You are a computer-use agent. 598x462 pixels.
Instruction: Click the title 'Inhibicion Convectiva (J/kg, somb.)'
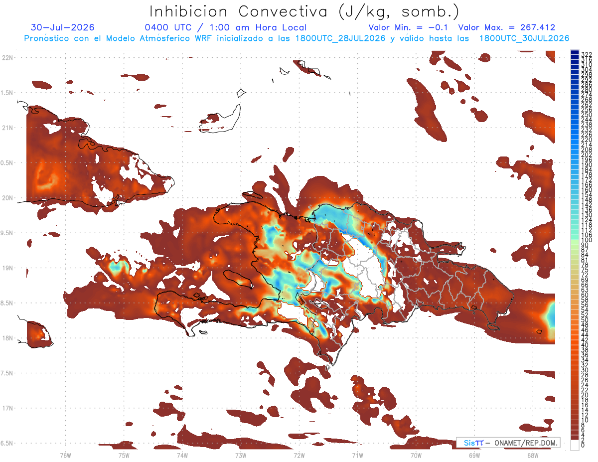(x=304, y=11)
